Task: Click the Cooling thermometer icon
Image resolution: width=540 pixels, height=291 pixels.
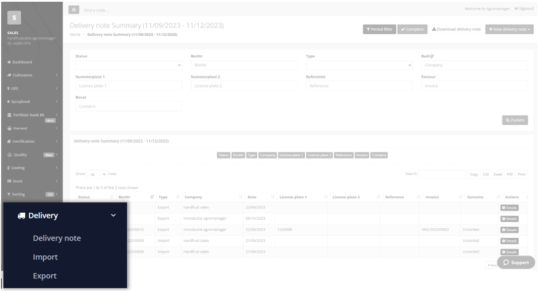Action: coord(8,168)
